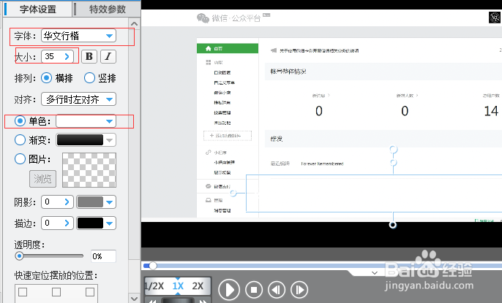Open the 对齐 dropdown 多行时左对齐
Viewport: 502px width, 303px height.
coord(78,99)
